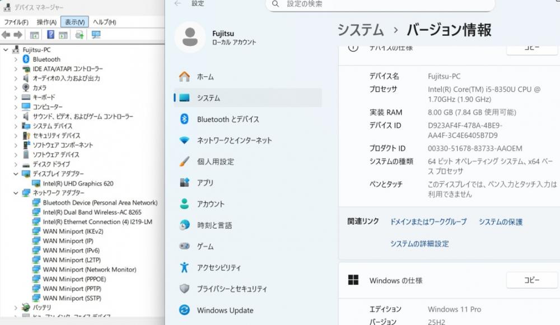The height and width of the screenshot is (325, 560).
Task: Click the processor value Intel Core i5-8350U
Action: (x=484, y=94)
